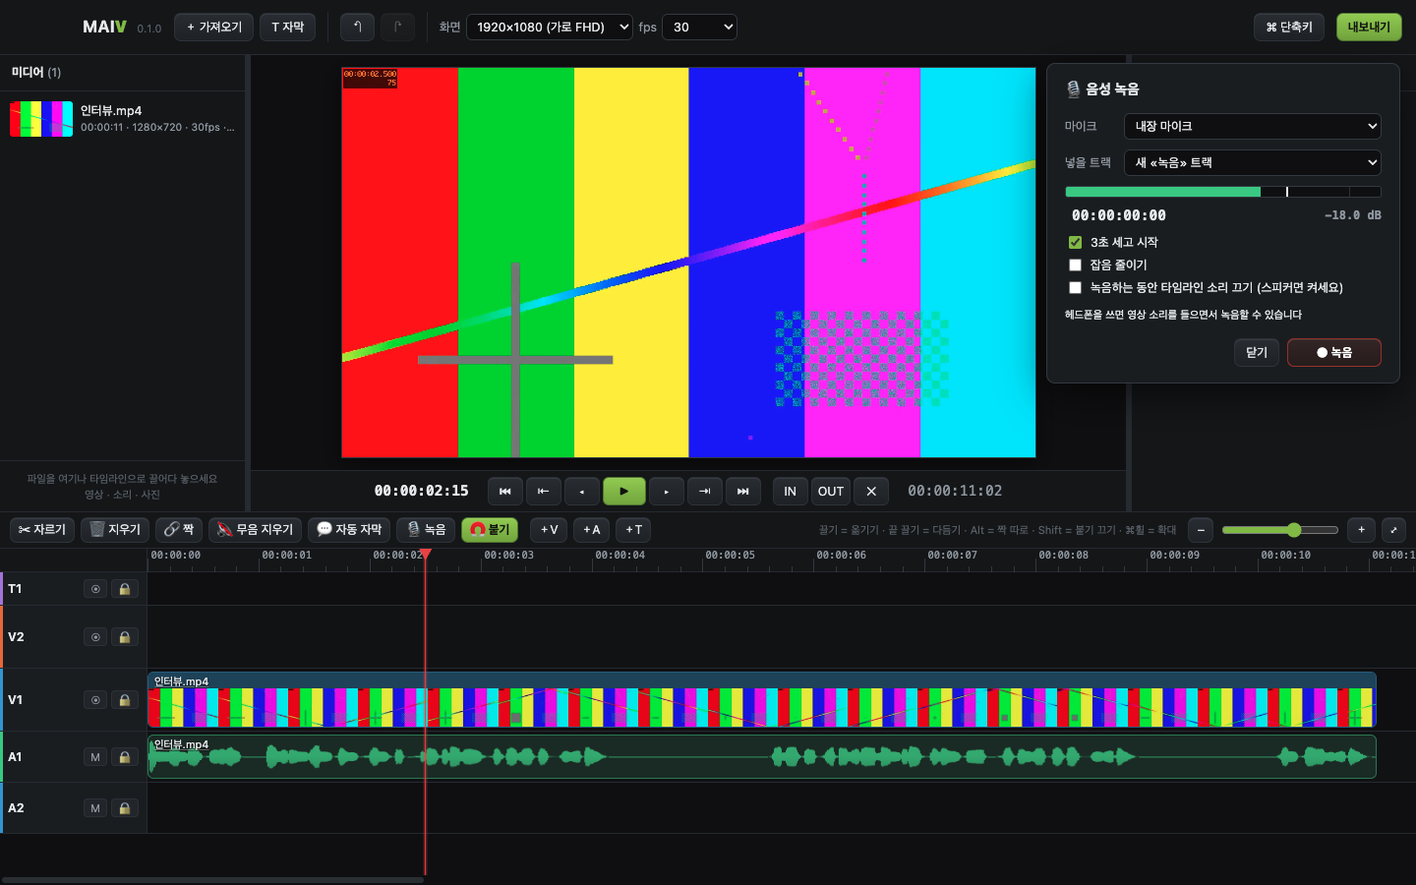Click the 지우기 delete tool

pos(115,529)
